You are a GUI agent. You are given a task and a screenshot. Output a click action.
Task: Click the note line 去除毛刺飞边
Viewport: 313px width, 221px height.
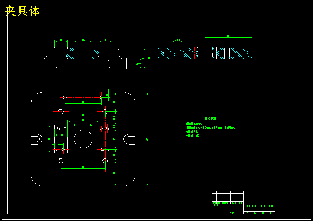(x=192, y=132)
